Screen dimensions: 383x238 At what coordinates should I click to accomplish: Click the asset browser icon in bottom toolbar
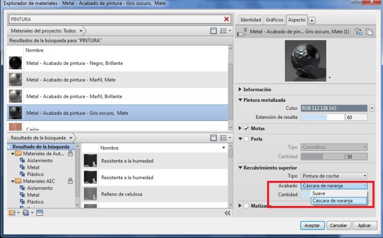tap(40, 213)
